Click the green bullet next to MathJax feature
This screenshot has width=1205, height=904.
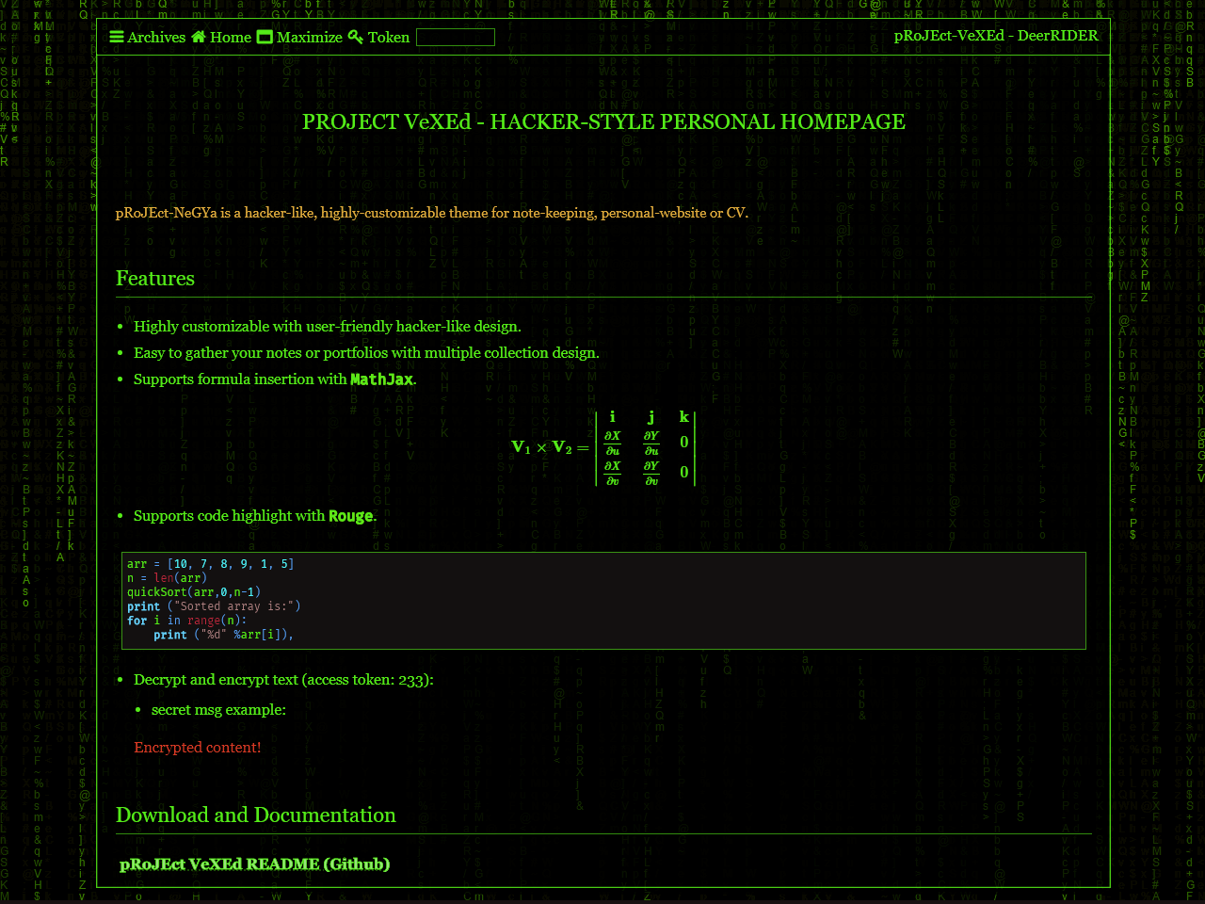[x=120, y=380]
